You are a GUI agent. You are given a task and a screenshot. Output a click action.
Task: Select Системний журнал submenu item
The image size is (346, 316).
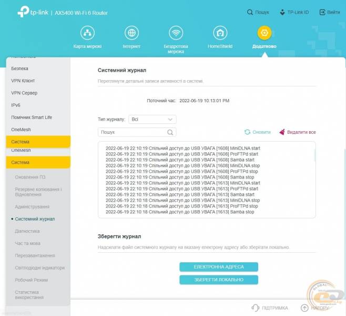coord(35,219)
